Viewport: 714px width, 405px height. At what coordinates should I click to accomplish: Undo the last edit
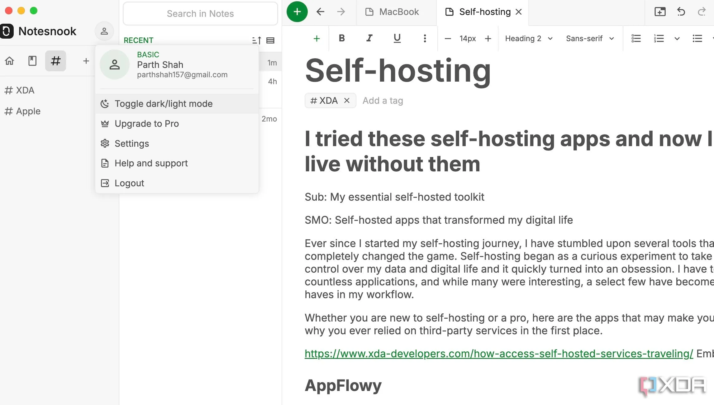(x=681, y=12)
